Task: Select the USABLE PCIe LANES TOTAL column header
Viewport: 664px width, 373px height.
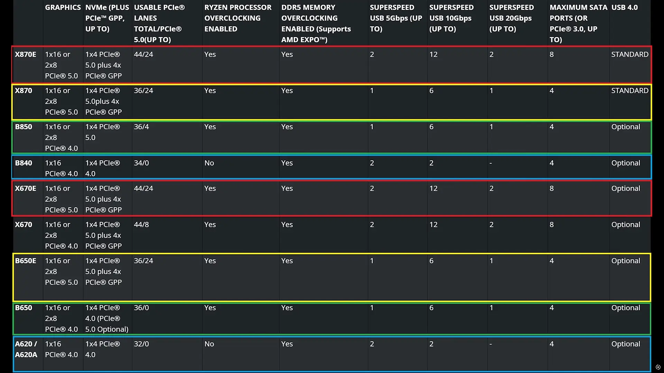Action: coord(159,23)
